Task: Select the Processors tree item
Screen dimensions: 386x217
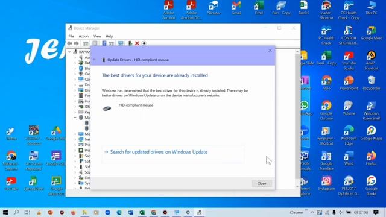Action: (x=84, y=150)
